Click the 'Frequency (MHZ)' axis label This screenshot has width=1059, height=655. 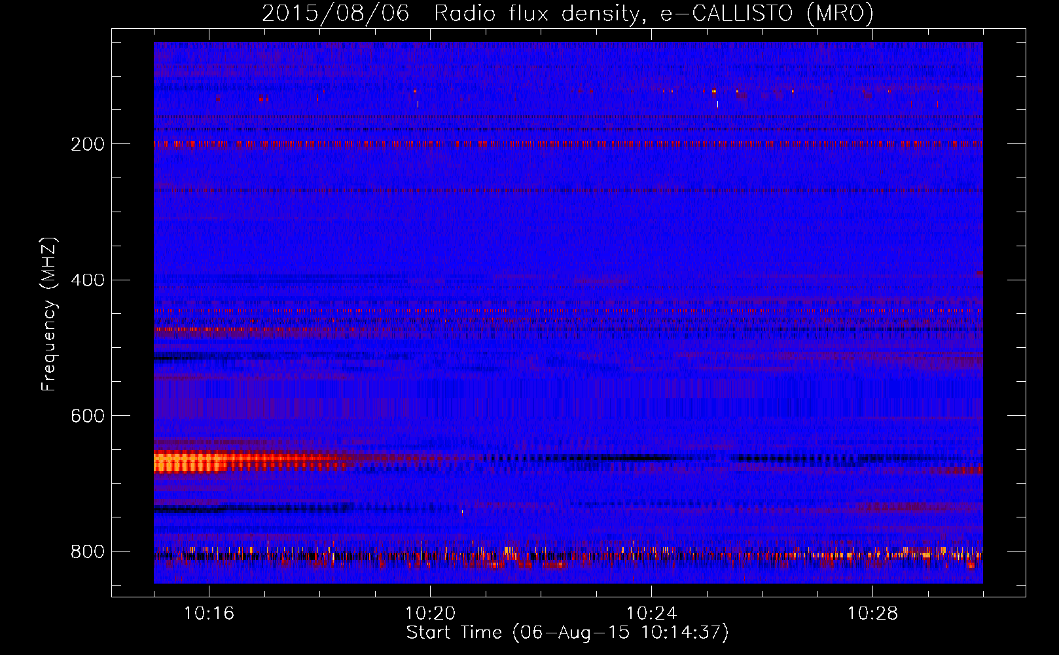[x=49, y=314]
